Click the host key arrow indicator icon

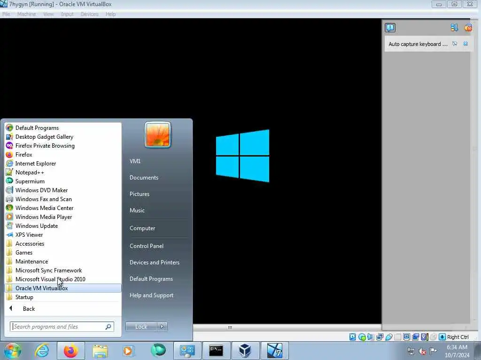pos(442,337)
